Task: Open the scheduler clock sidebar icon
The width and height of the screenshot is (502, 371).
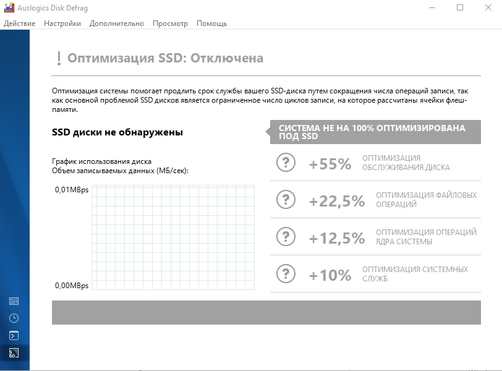Action: 14,318
